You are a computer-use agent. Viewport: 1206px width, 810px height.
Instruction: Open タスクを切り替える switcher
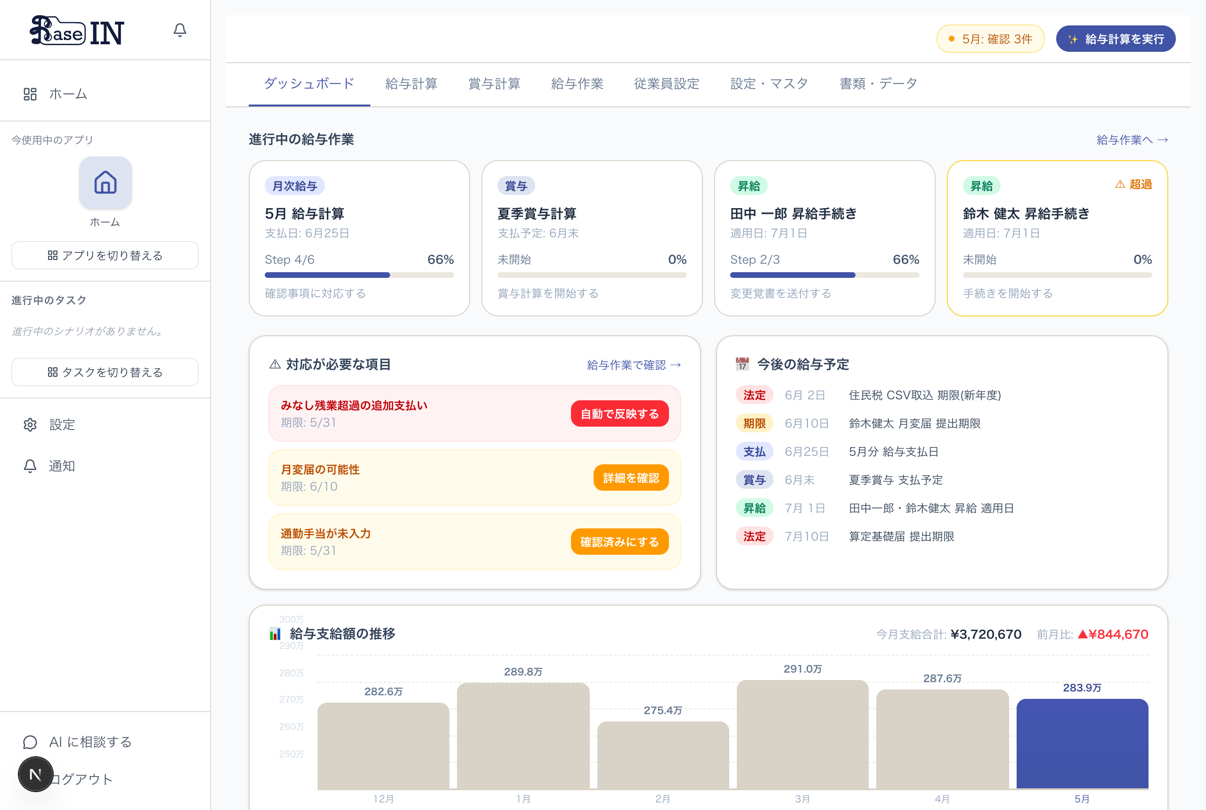[105, 372]
